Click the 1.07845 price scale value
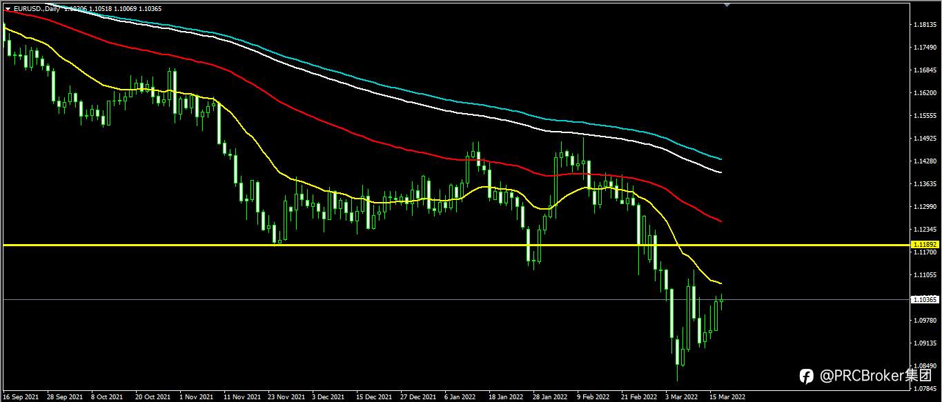Screen dimensions: 942x402 pos(924,389)
